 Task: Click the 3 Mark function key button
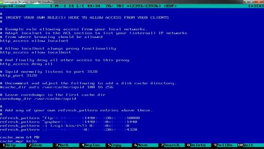pos(67,145)
